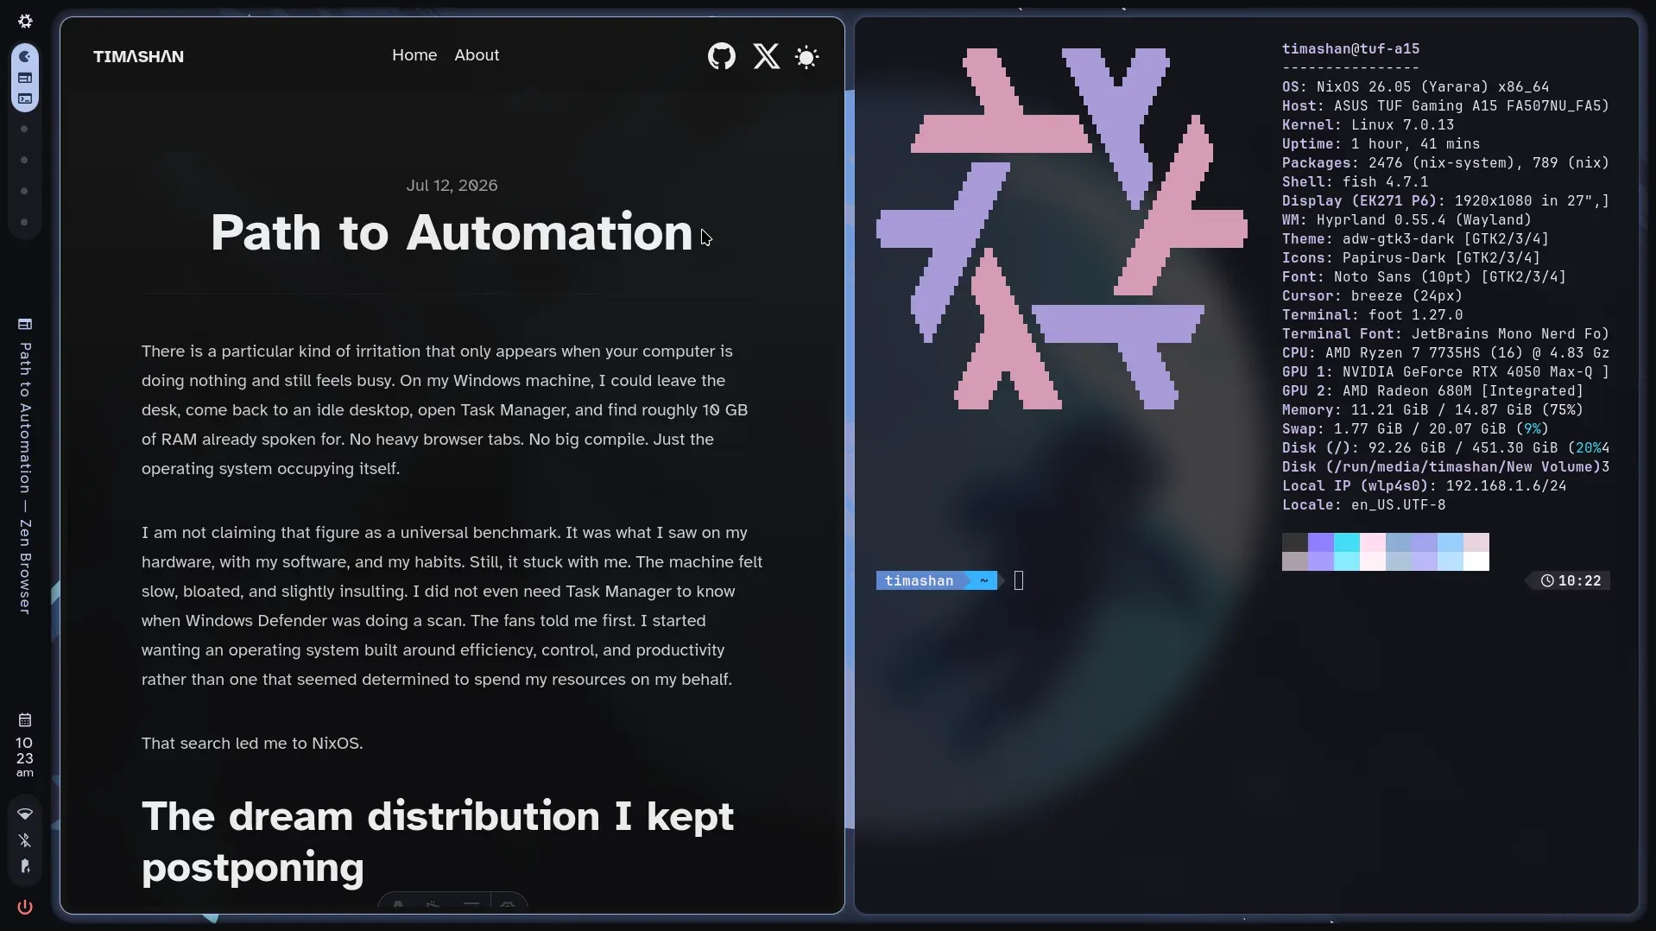
Task: Click the 'Local IP (wlp4s0)' line
Action: (x=1424, y=486)
